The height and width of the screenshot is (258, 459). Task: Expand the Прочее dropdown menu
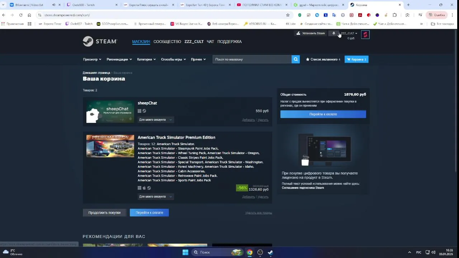pos(198,59)
